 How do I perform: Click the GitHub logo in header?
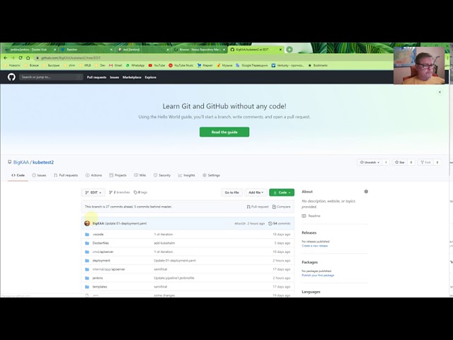(x=11, y=76)
